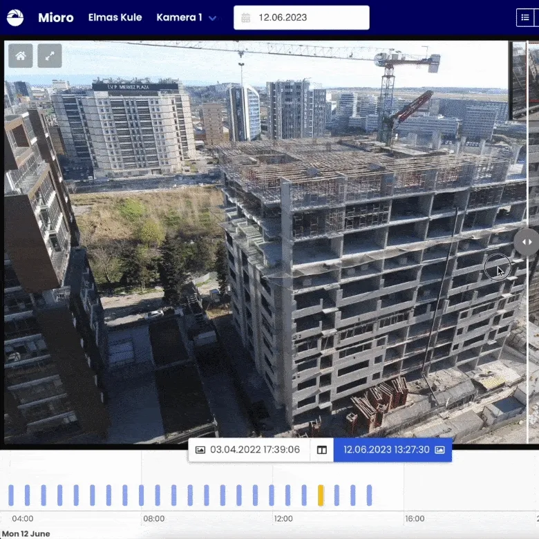Click the calendar icon in the date field
The width and height of the screenshot is (539, 539).
(245, 18)
